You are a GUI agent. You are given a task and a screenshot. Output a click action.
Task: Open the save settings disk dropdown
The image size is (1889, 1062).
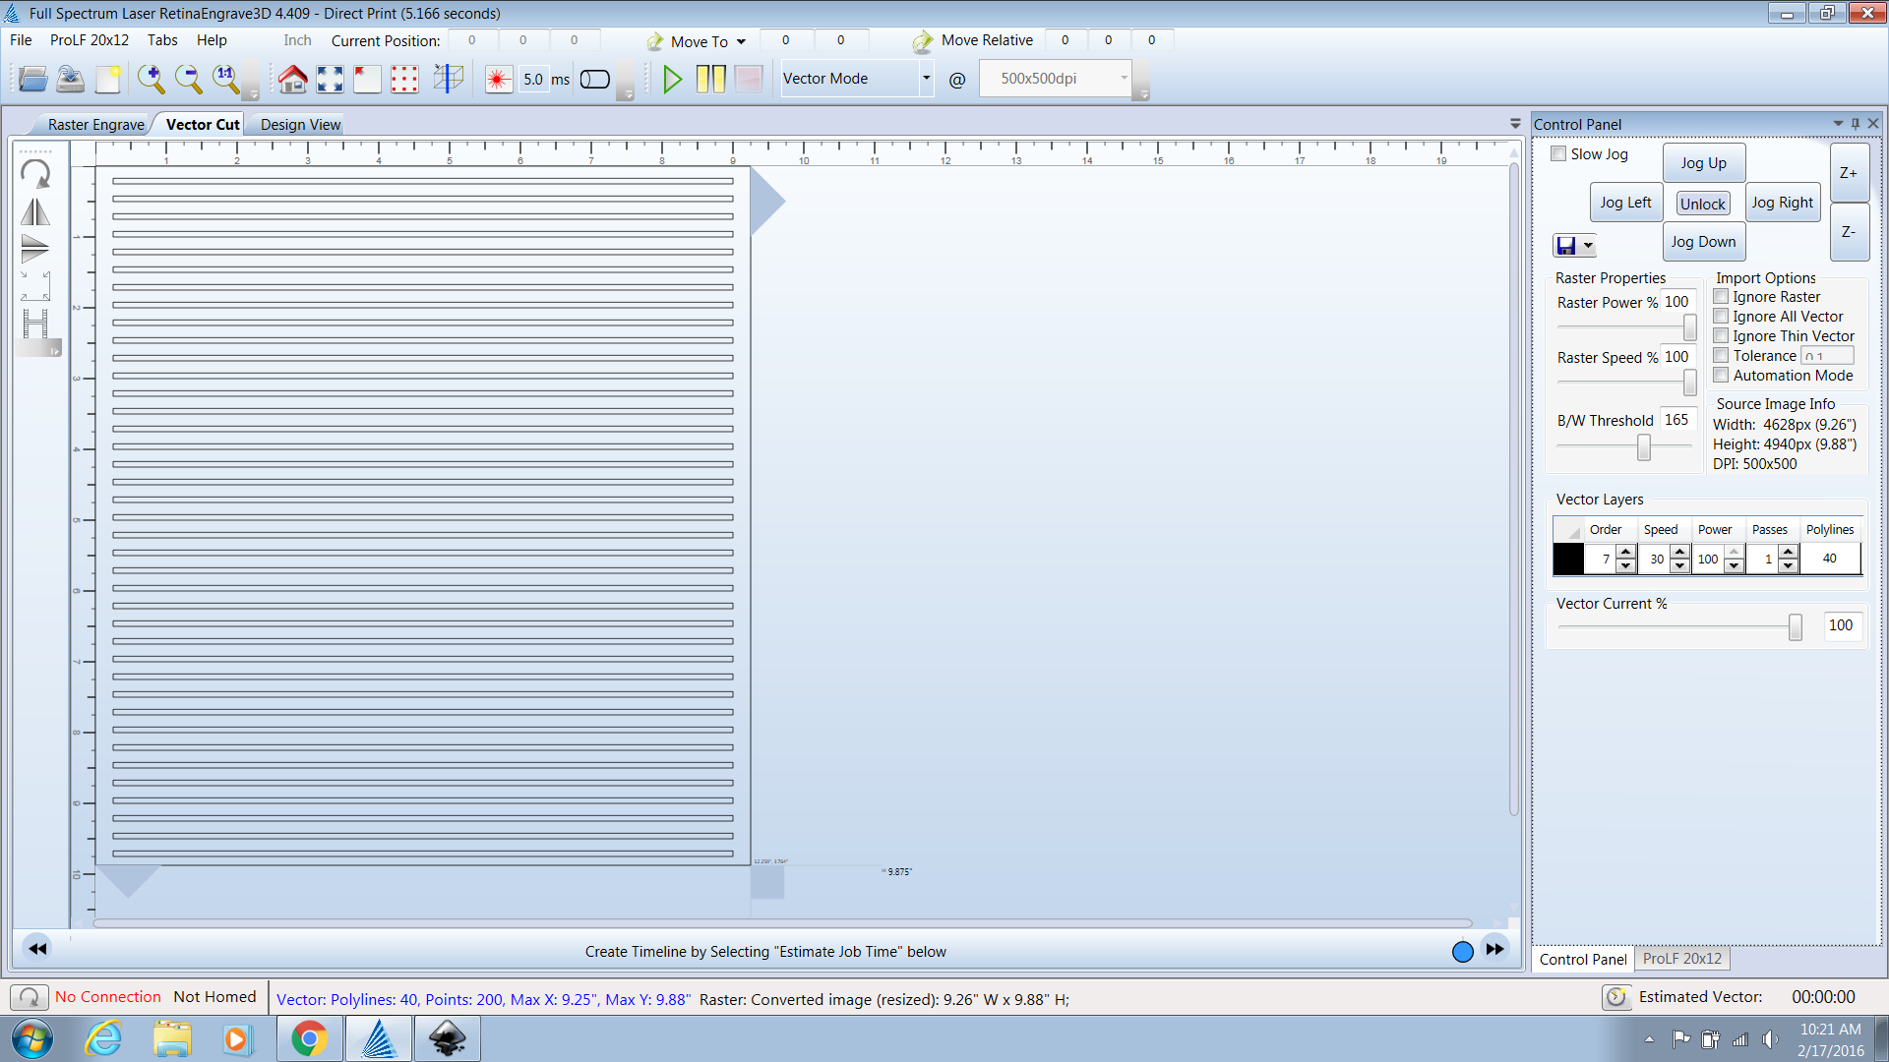1588,246
